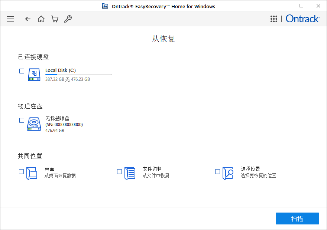Click the key activation icon
Viewport: 327px width, 230px height.
click(x=68, y=19)
